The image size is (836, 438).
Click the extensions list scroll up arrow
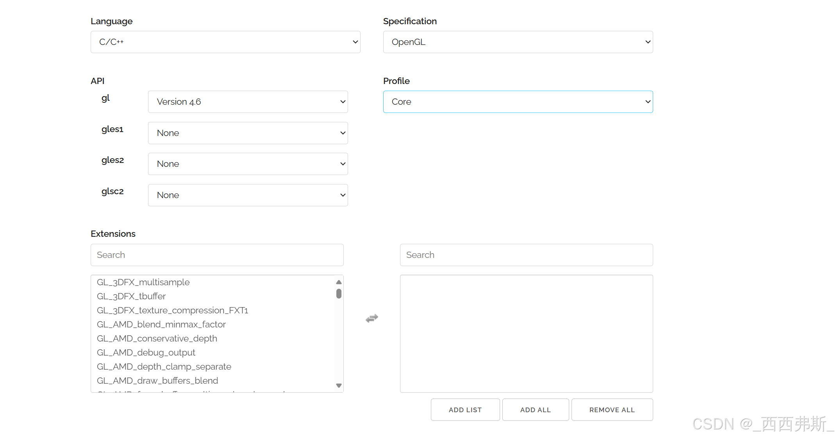tap(339, 282)
